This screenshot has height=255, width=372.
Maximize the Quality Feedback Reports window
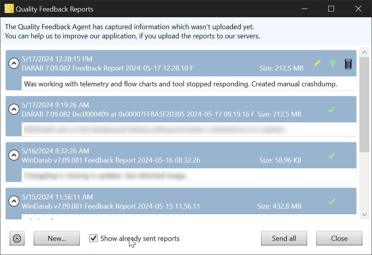click(331, 9)
